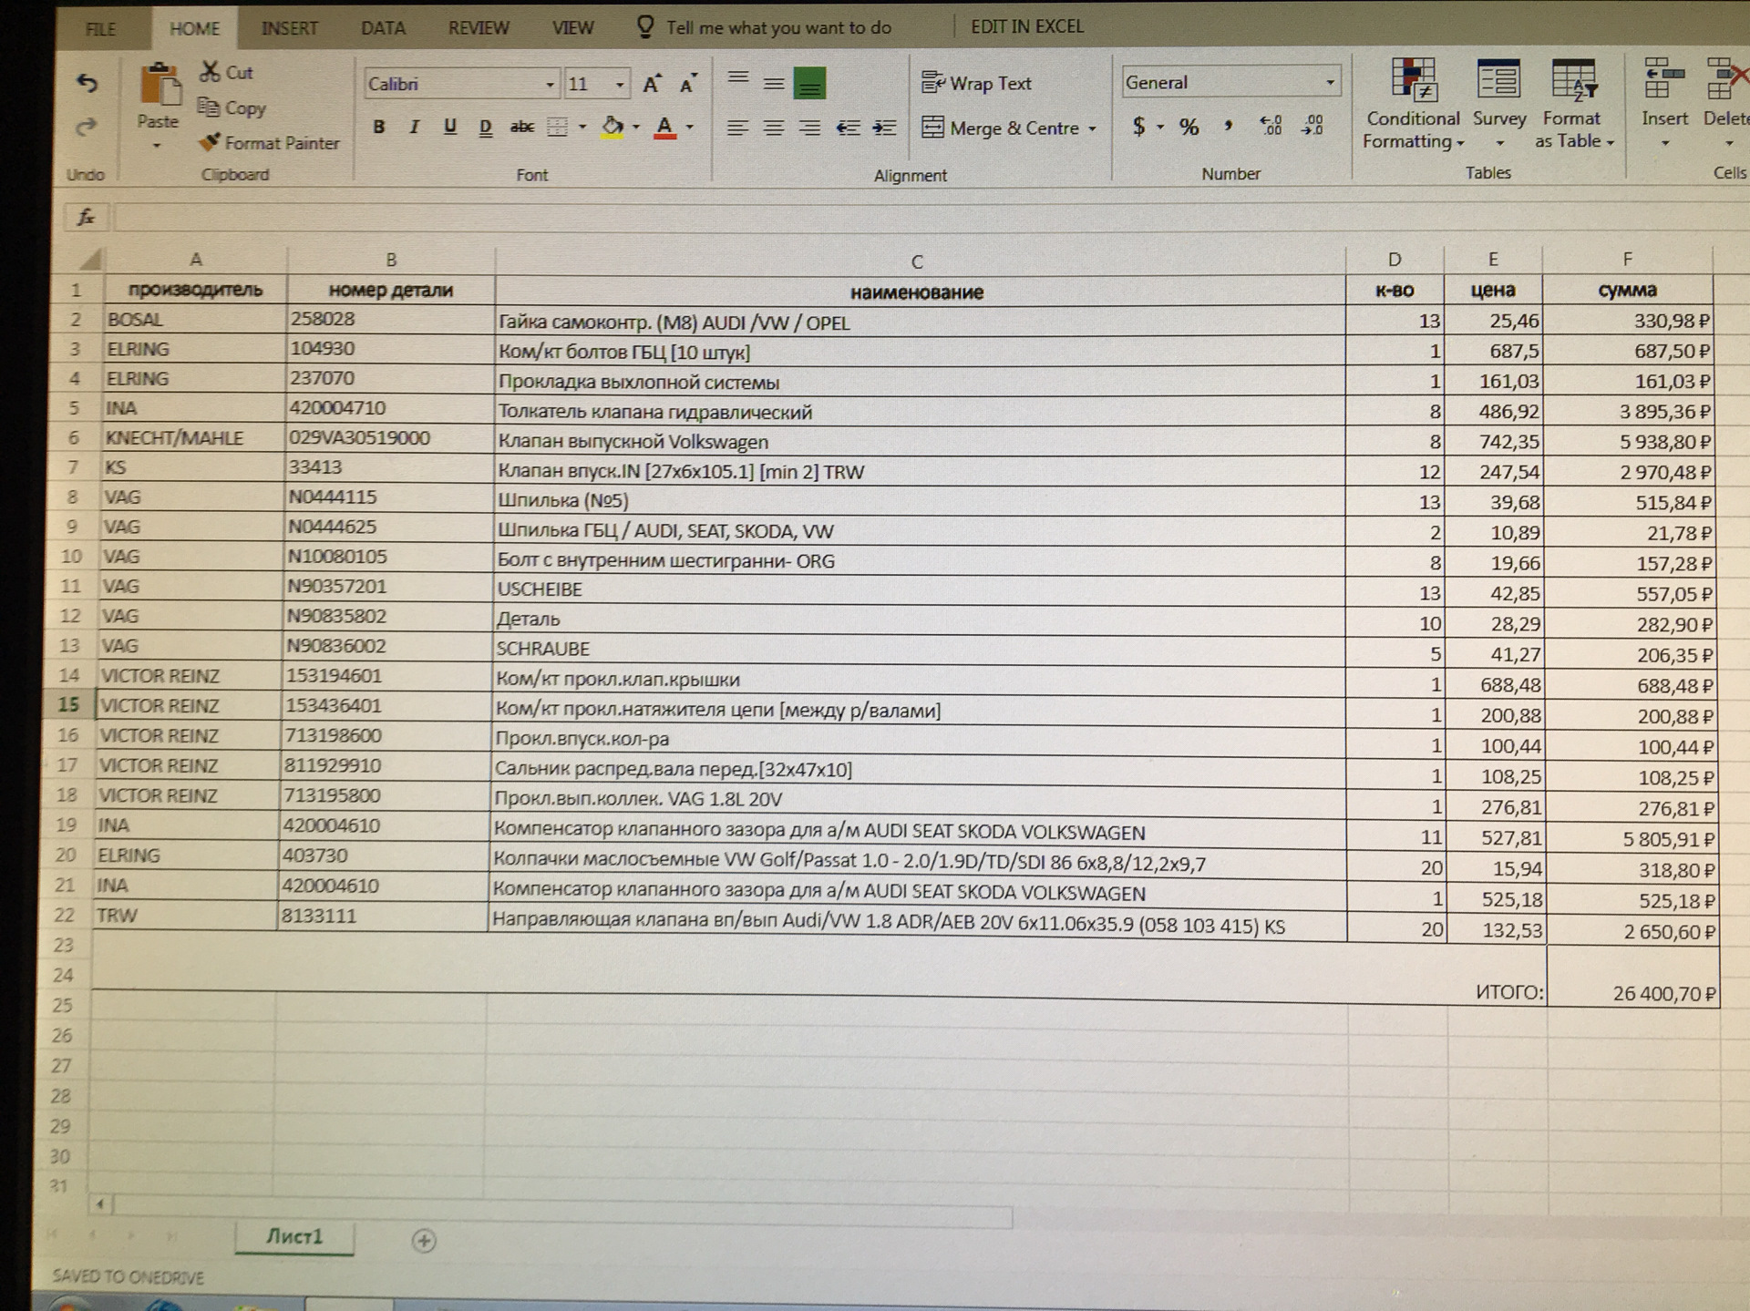The height and width of the screenshot is (1311, 1750).
Task: Click the Format Painter brush icon
Action: pyautogui.click(x=210, y=142)
